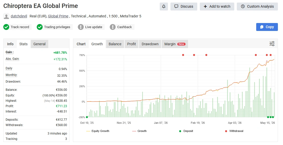The height and width of the screenshot is (145, 283).
Task: Open Custom Analysis
Action: tap(257, 6)
